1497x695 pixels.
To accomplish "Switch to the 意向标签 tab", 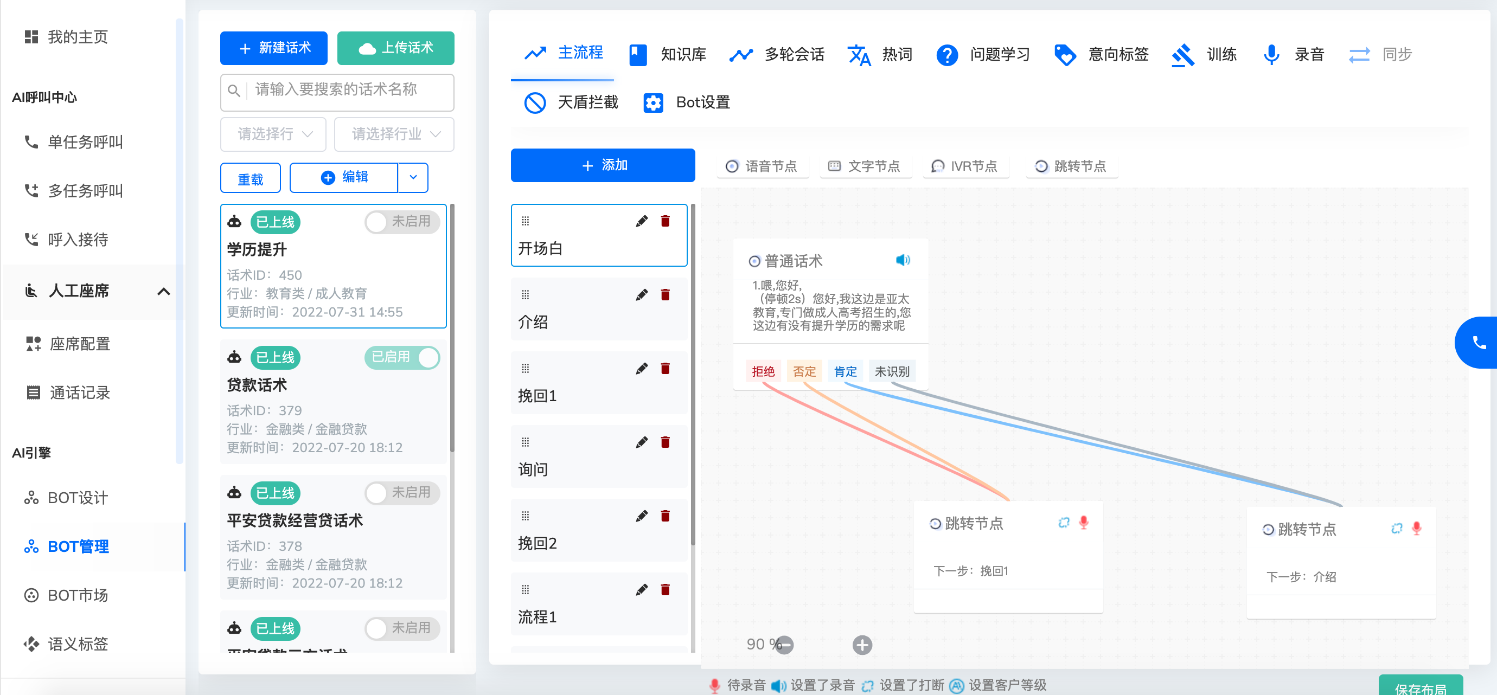I will (1101, 55).
